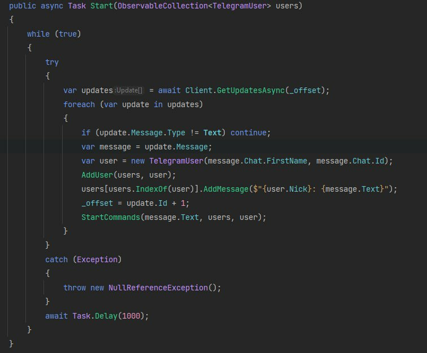Click the IndexOf method call
The height and width of the screenshot is (353, 427).
(151, 189)
